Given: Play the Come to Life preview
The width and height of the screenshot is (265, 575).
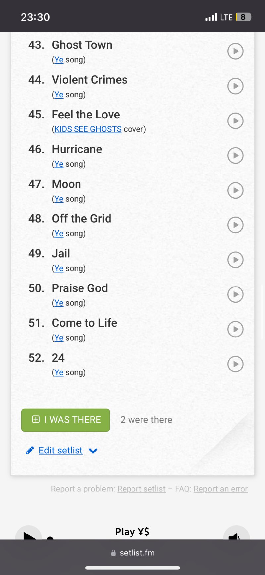Looking at the screenshot, I should [235, 329].
